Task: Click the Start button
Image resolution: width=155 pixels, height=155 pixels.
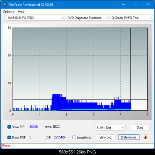Action: [140, 128]
